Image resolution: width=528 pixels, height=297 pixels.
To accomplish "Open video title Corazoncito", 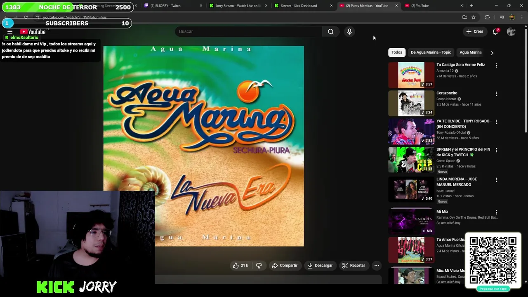I will (447, 93).
